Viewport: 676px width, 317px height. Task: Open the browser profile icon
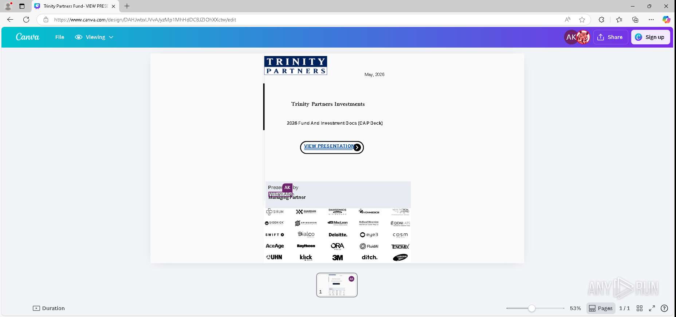click(8, 6)
